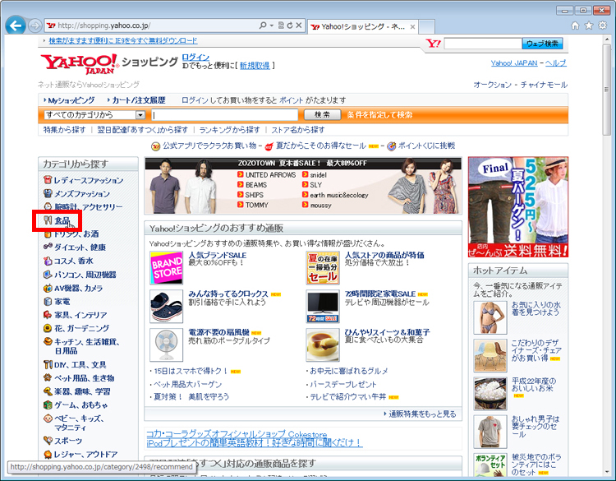Open the Crocs sandals thumbnail
This screenshot has height=481, width=616.
tap(166, 307)
